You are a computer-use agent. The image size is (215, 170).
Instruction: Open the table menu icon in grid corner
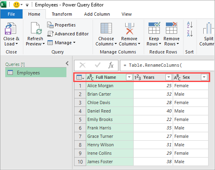click(x=80, y=77)
